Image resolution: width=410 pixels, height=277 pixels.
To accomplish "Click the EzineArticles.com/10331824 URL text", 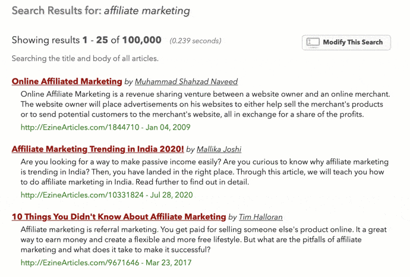I will 82,195.
